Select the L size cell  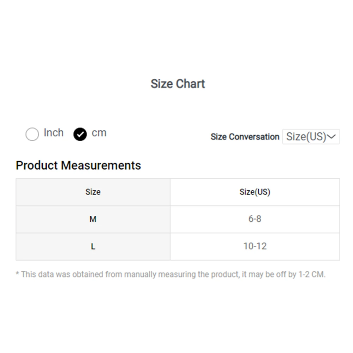93,246
